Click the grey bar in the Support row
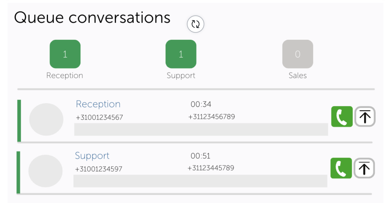The image size is (390, 203). (200, 181)
